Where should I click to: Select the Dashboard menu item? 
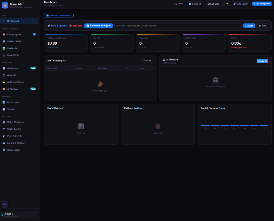click(x=13, y=21)
